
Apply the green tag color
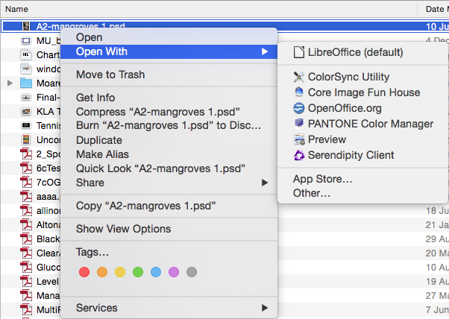click(x=138, y=272)
